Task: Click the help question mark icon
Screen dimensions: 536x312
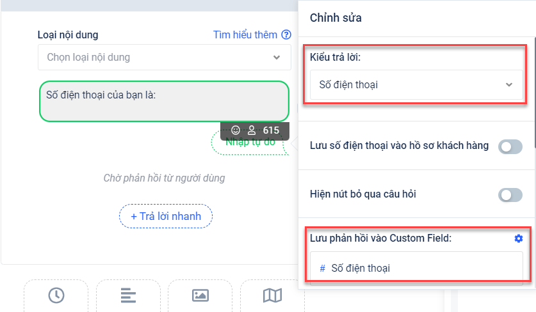Action: [x=286, y=35]
